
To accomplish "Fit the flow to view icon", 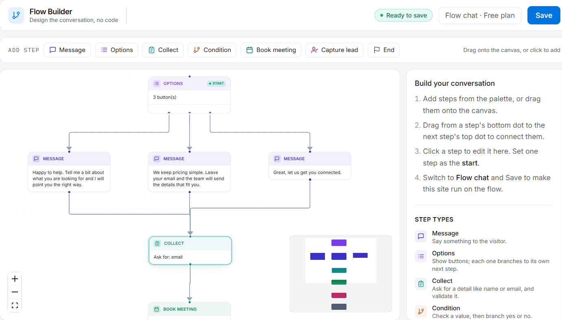I will 15,305.
